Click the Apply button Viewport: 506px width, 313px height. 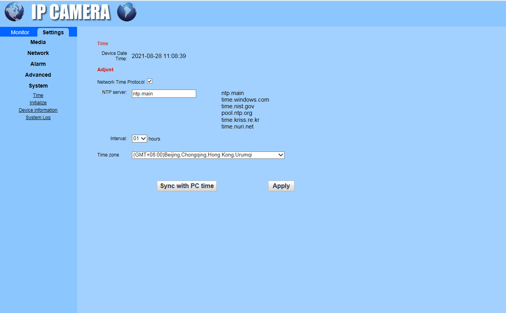281,186
